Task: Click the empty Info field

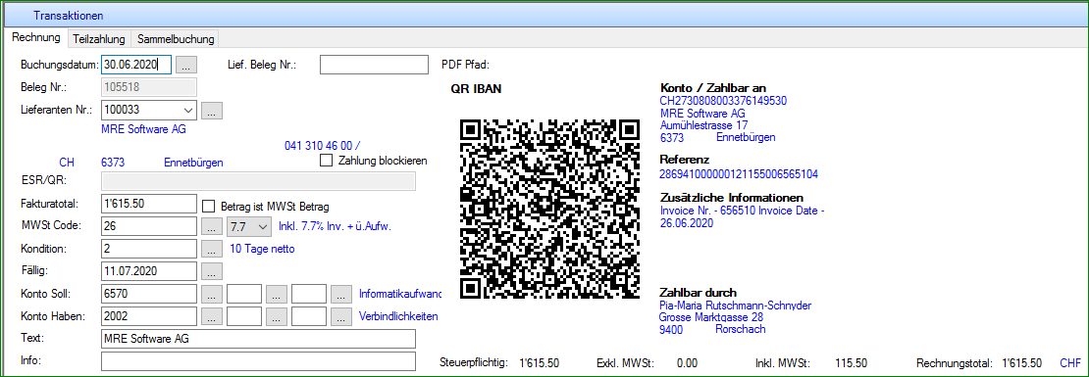Action: click(258, 361)
